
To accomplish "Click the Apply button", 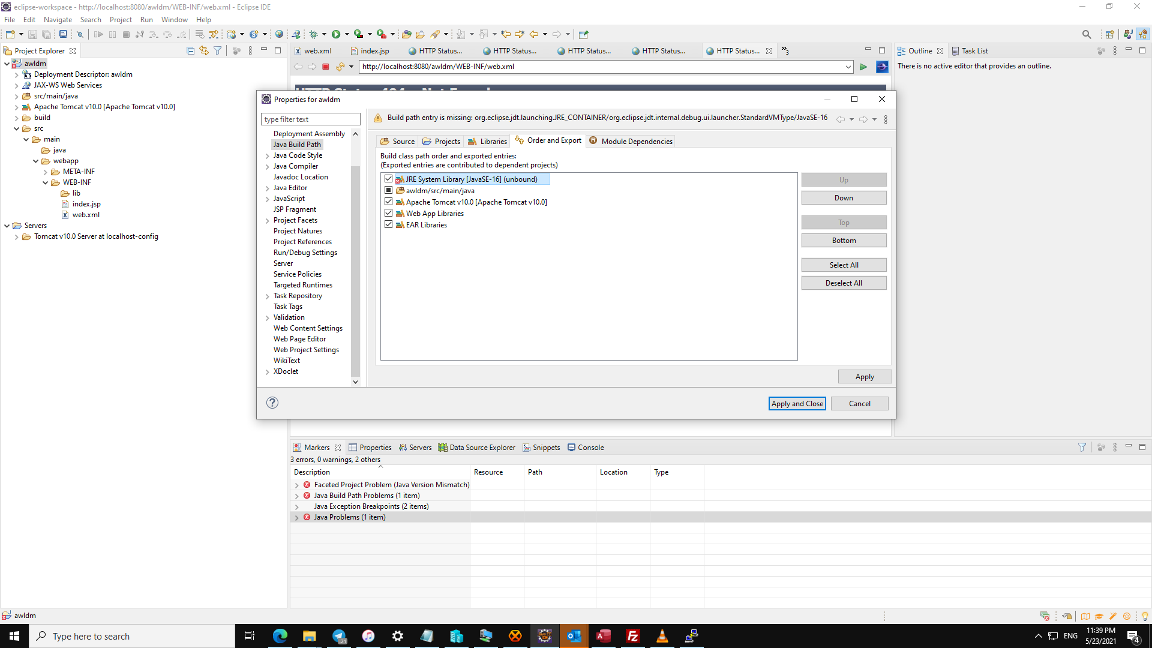I will [x=865, y=377].
